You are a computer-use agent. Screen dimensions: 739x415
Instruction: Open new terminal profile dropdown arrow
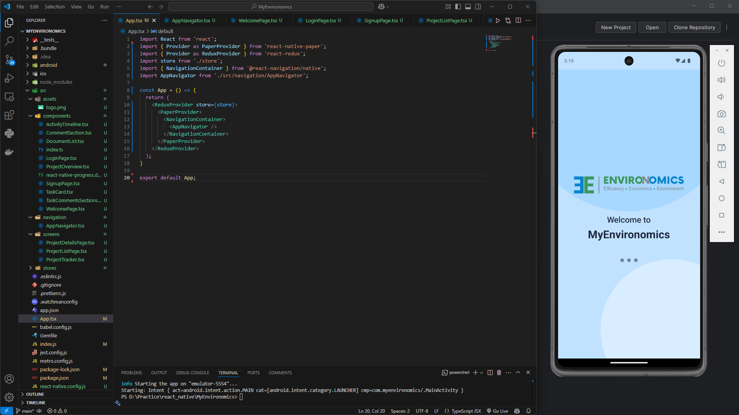tap(482, 373)
